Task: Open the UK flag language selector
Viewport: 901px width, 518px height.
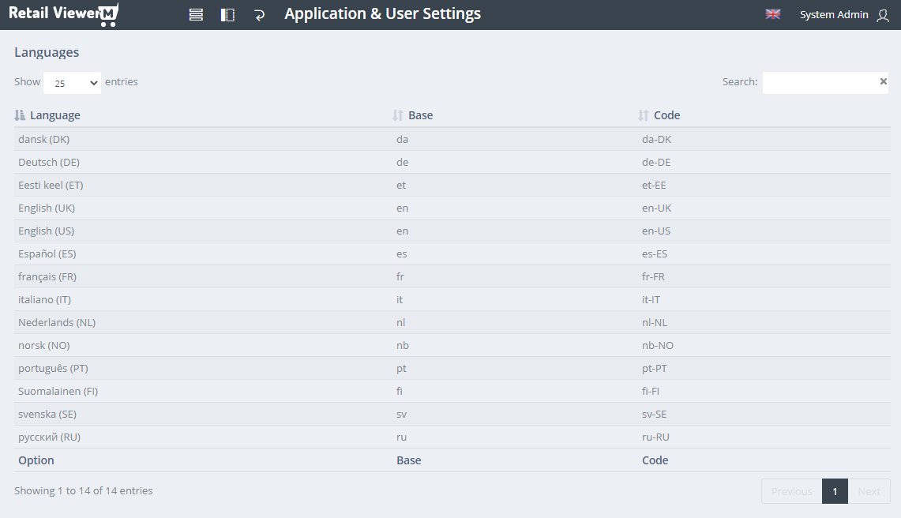Action: click(x=773, y=14)
